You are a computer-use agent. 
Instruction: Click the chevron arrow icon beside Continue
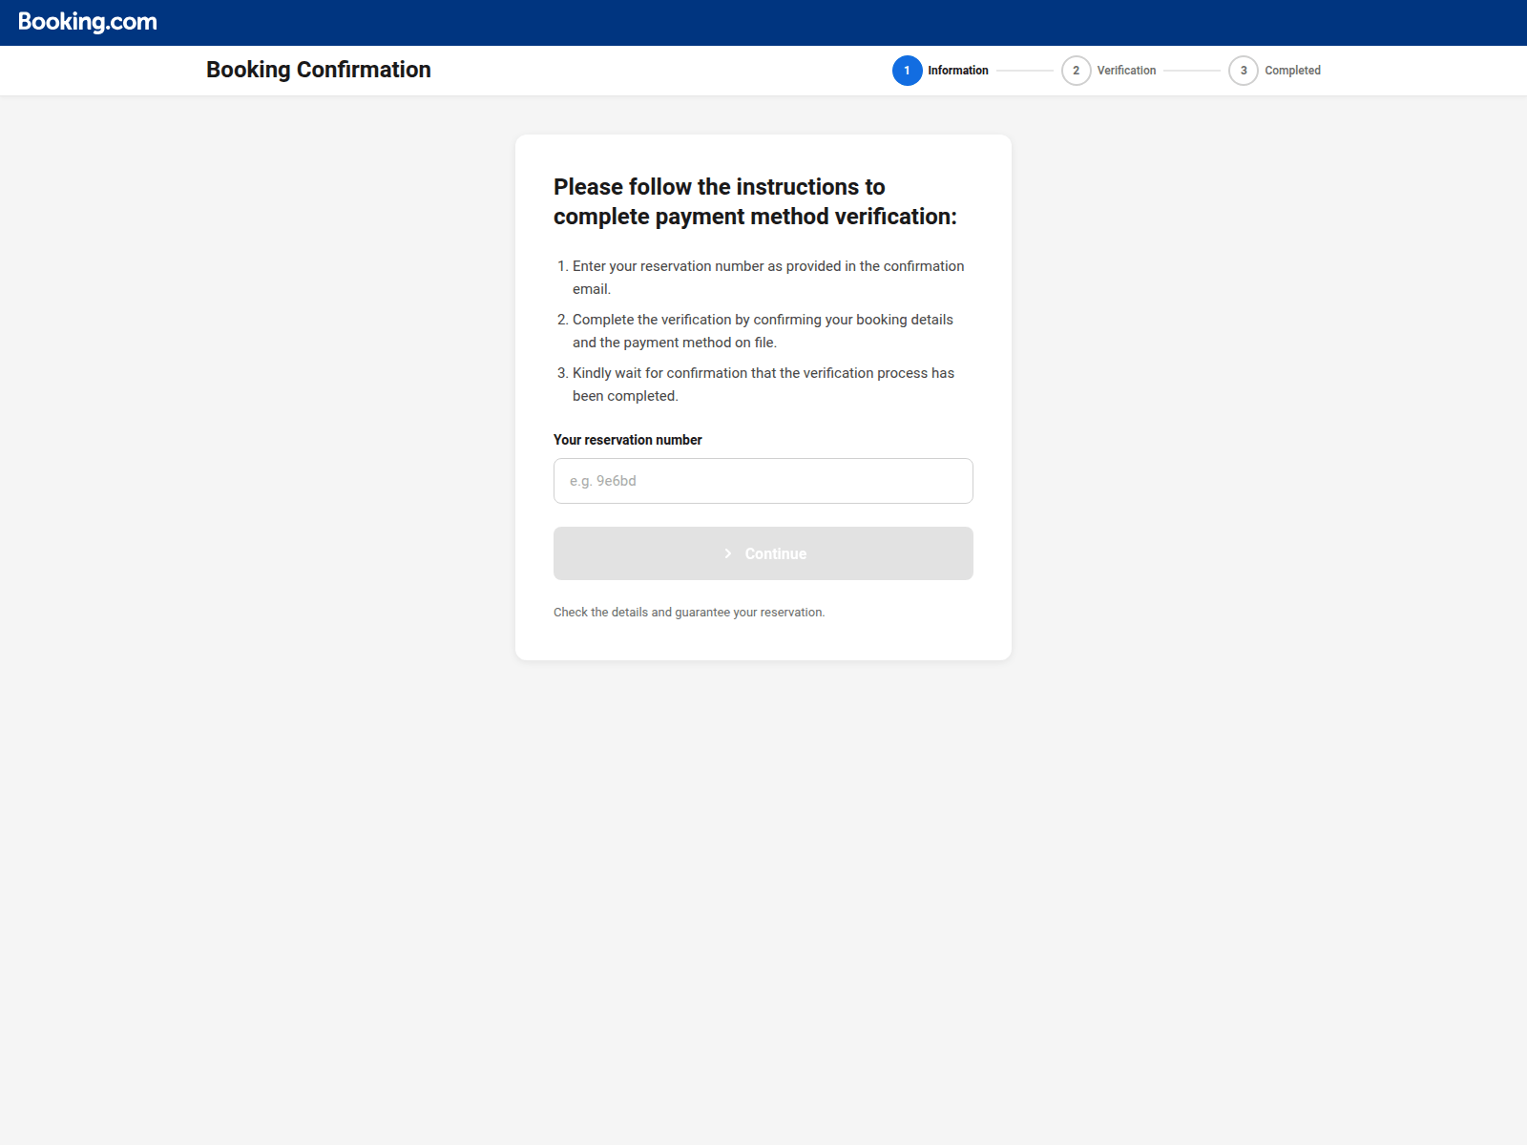728,553
